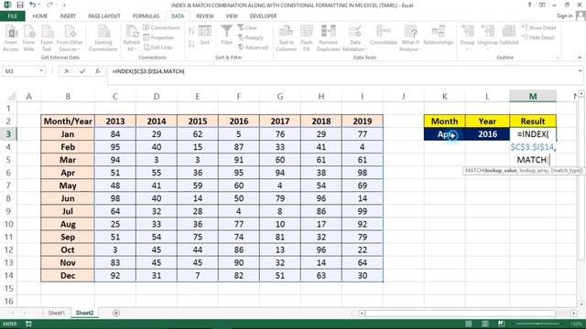Click the Sort icon
The image size is (586, 329).
tap(204, 36)
